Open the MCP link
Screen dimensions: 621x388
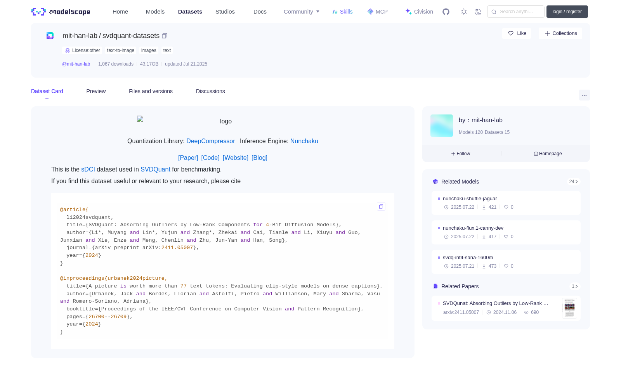[378, 12]
